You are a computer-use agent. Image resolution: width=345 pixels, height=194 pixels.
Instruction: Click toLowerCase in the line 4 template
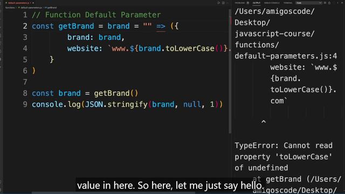[x=190, y=48]
